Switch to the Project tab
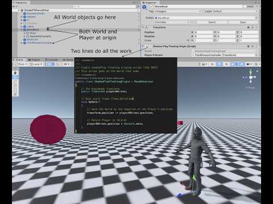The height and width of the screenshot is (204, 273). (34, 59)
